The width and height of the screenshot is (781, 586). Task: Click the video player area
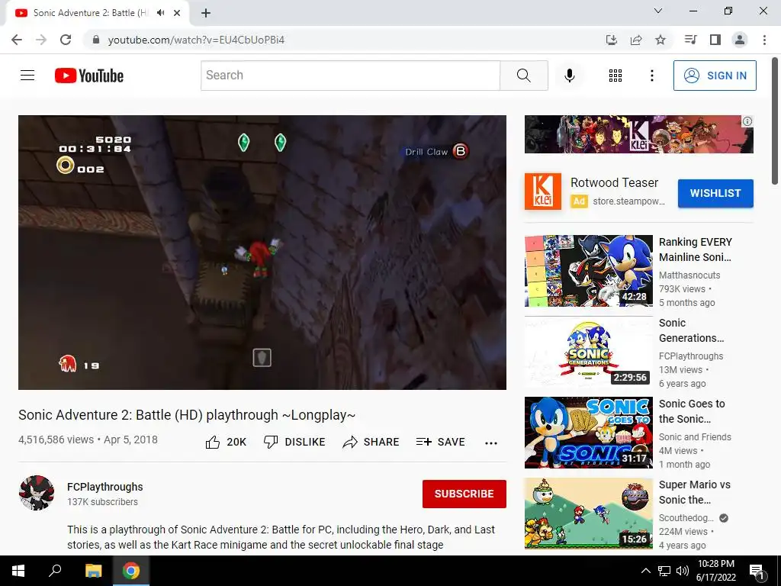click(x=262, y=252)
